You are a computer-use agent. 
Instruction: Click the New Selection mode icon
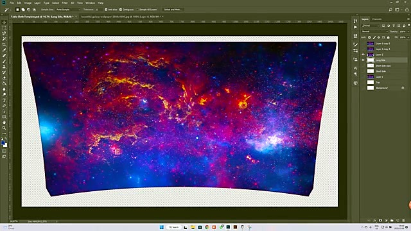17,10
